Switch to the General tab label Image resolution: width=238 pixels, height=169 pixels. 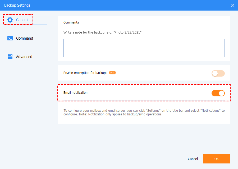coord(22,20)
